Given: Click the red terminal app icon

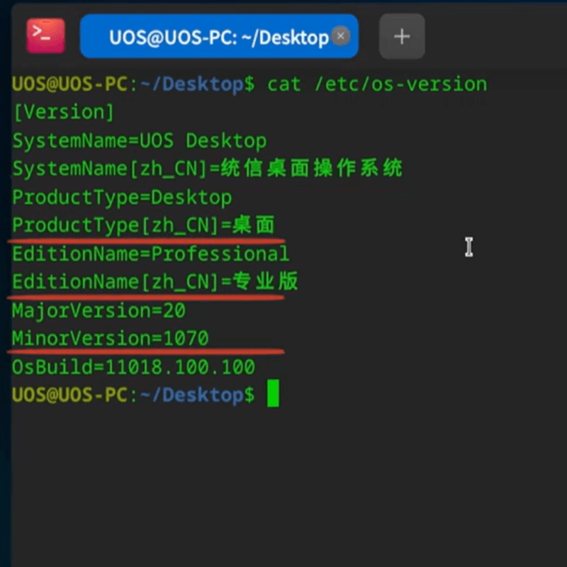Looking at the screenshot, I should click(45, 36).
